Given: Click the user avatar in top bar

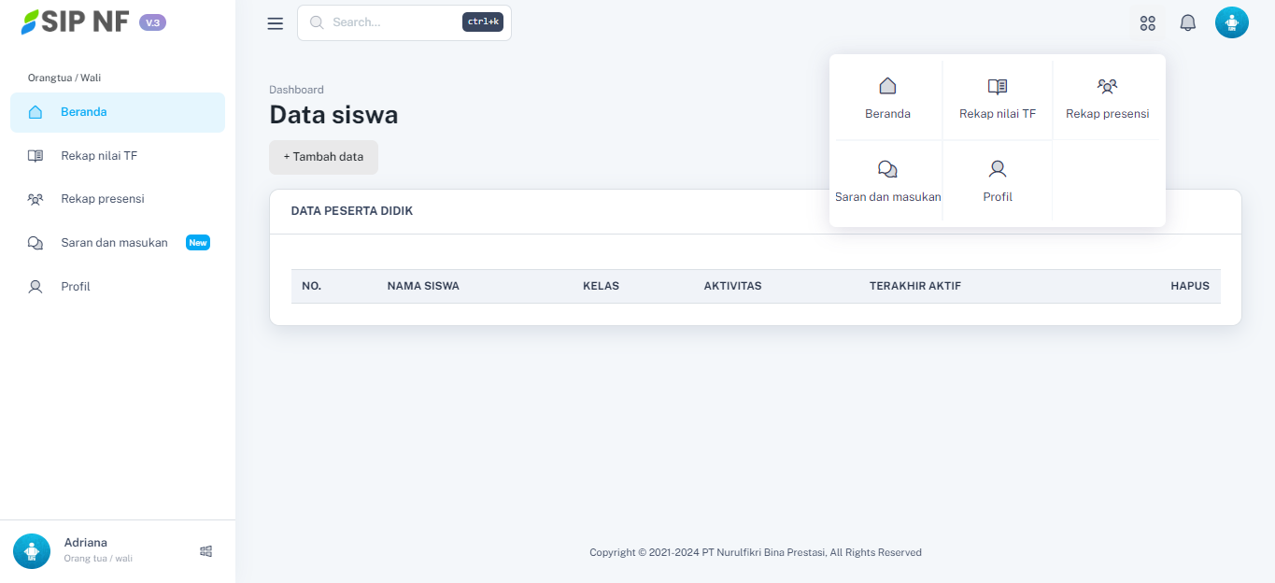Looking at the screenshot, I should tap(1231, 22).
